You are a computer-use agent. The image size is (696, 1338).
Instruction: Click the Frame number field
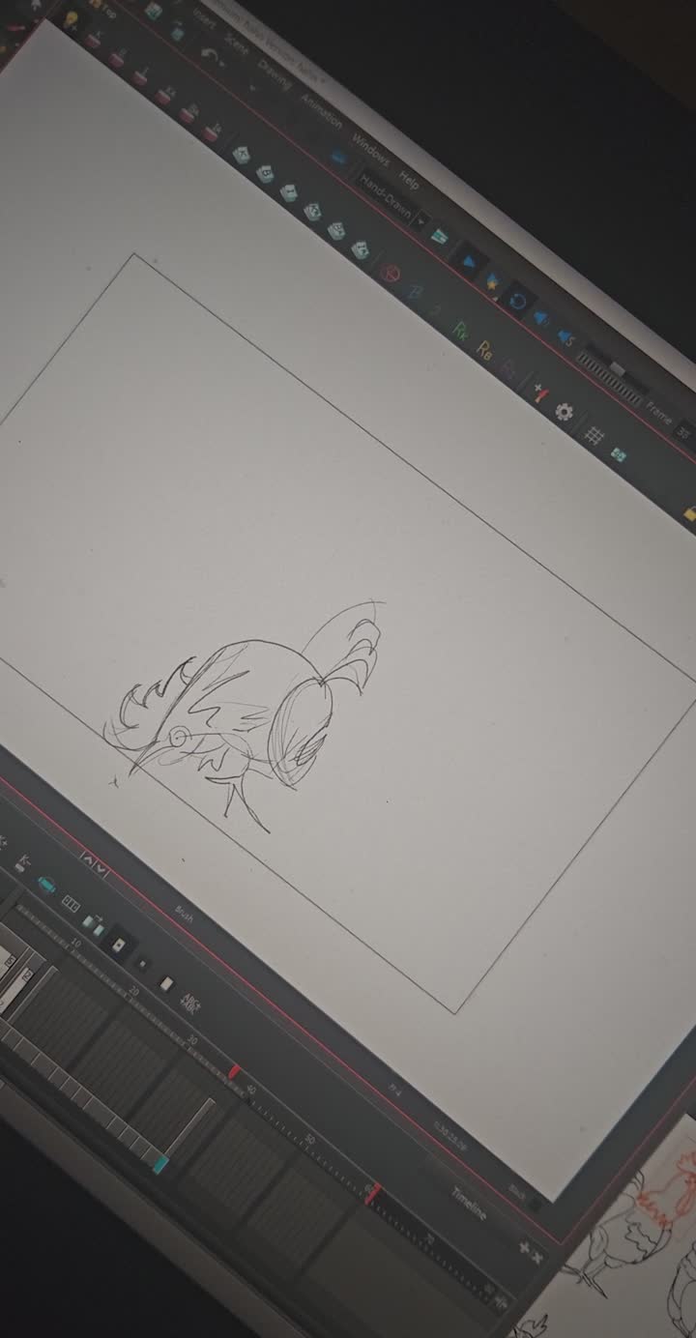(683, 432)
